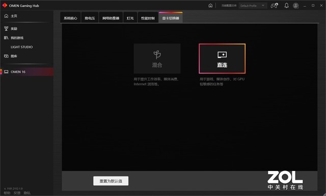Switch to the 网络助推器 tab

pyautogui.click(x=111, y=18)
